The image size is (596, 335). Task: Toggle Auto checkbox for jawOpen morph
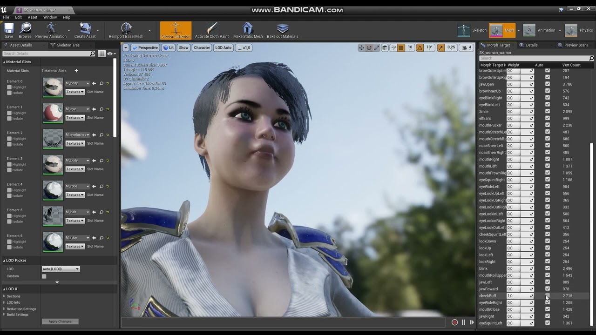[x=548, y=84]
